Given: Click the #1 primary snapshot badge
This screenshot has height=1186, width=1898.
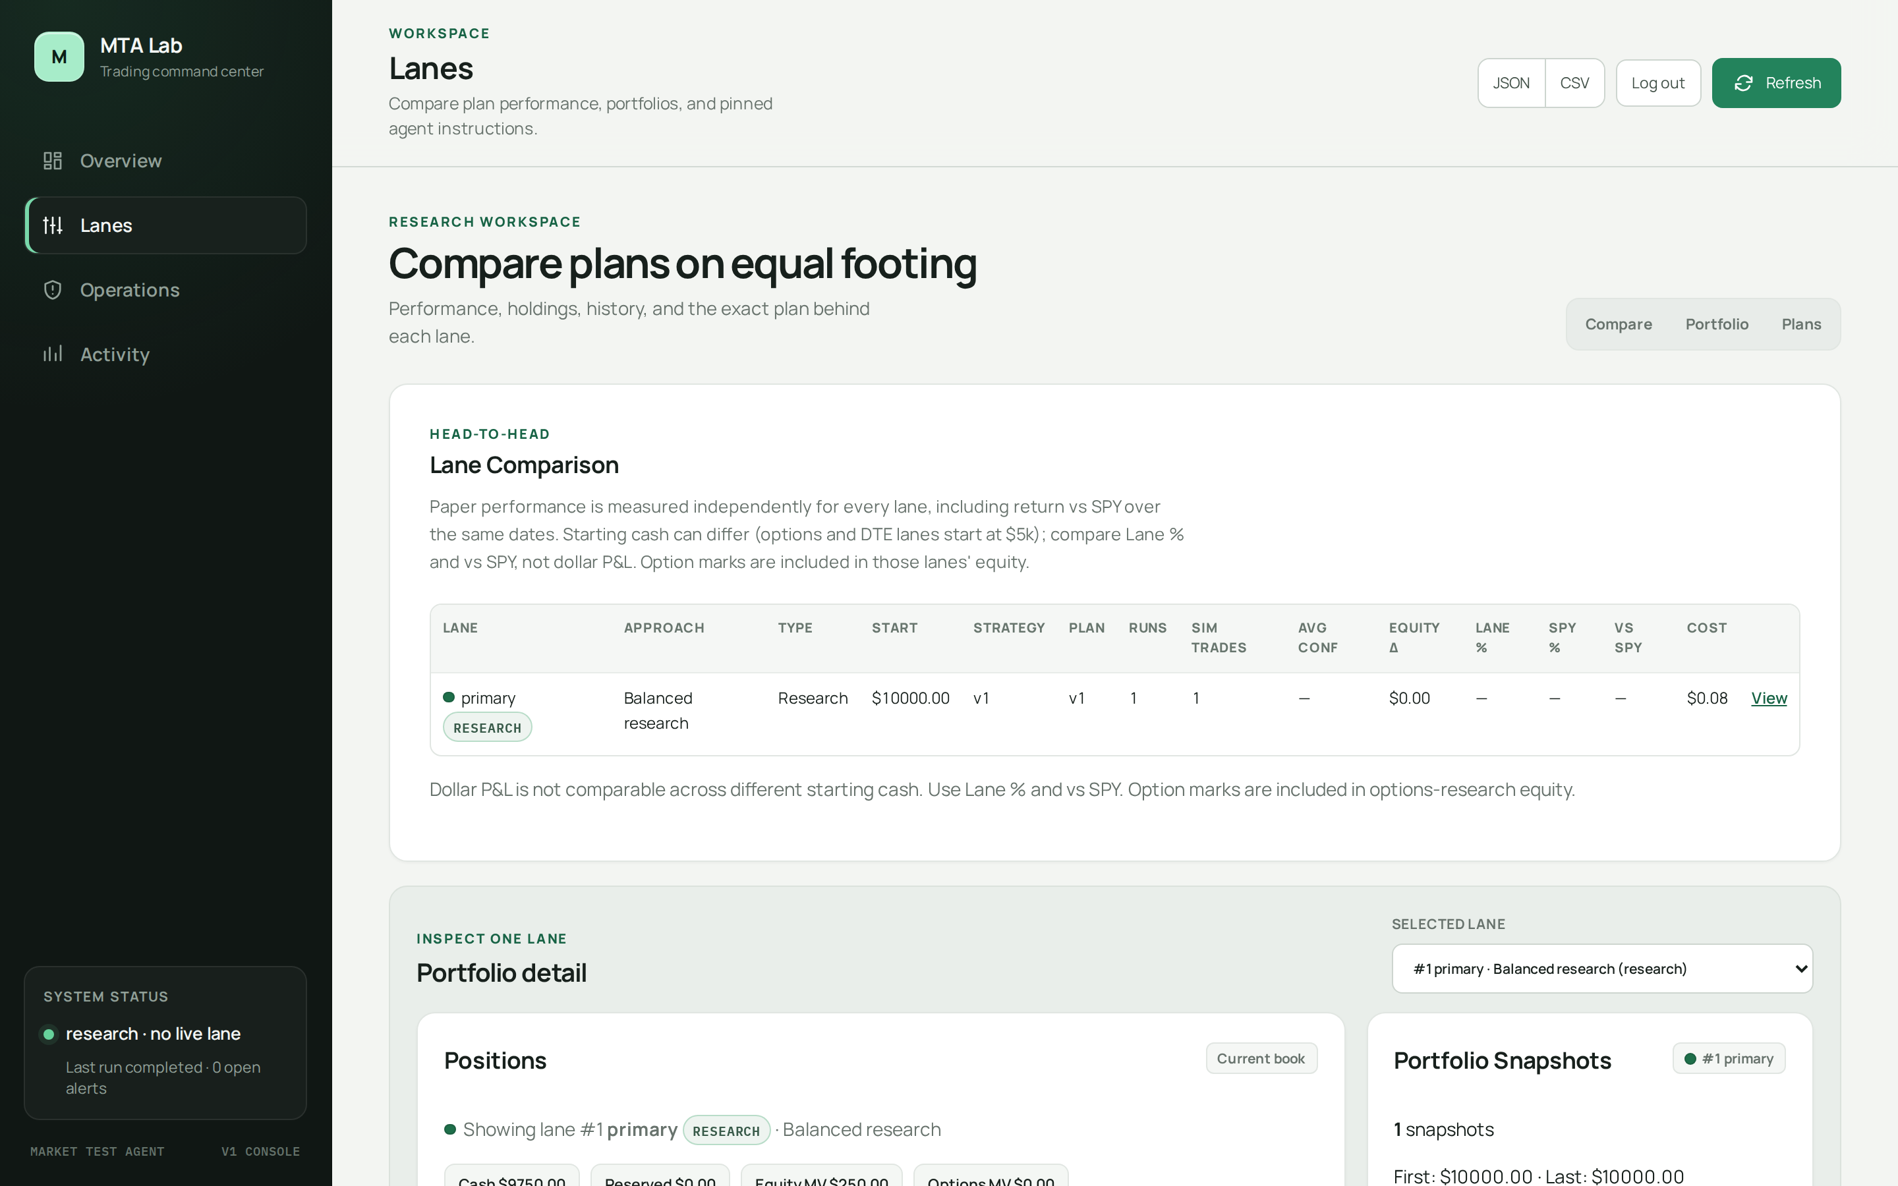Looking at the screenshot, I should pos(1729,1058).
